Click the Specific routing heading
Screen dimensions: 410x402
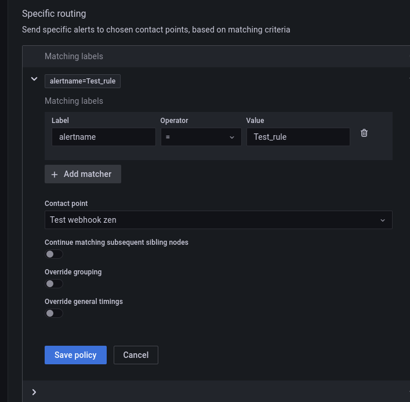pos(54,13)
